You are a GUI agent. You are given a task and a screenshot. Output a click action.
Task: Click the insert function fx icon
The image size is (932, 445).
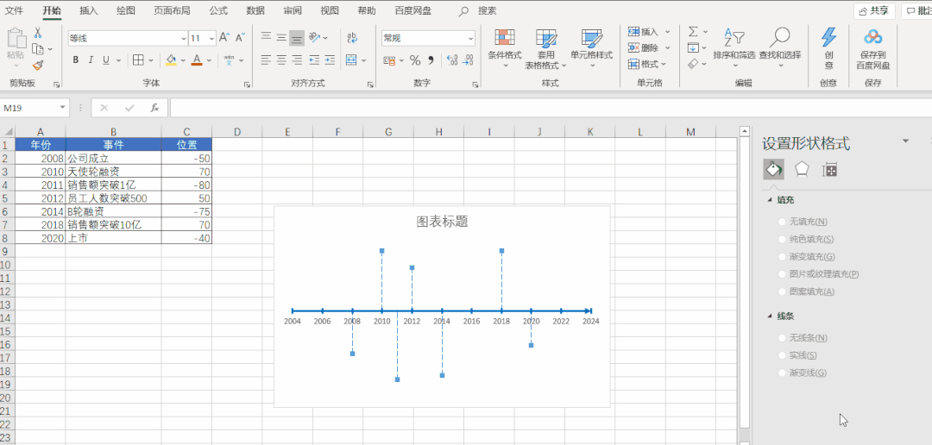(154, 108)
